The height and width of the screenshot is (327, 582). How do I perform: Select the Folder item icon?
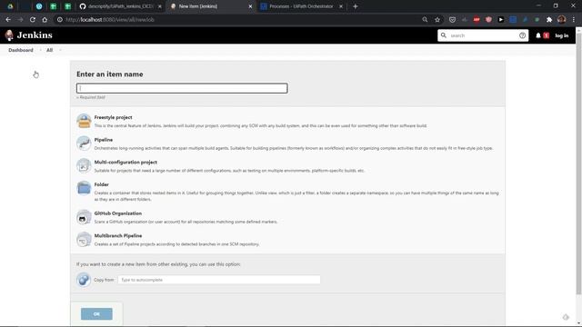tap(84, 188)
